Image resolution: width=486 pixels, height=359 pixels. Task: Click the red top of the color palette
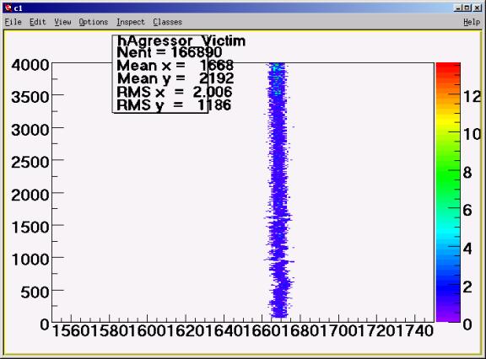click(x=448, y=70)
